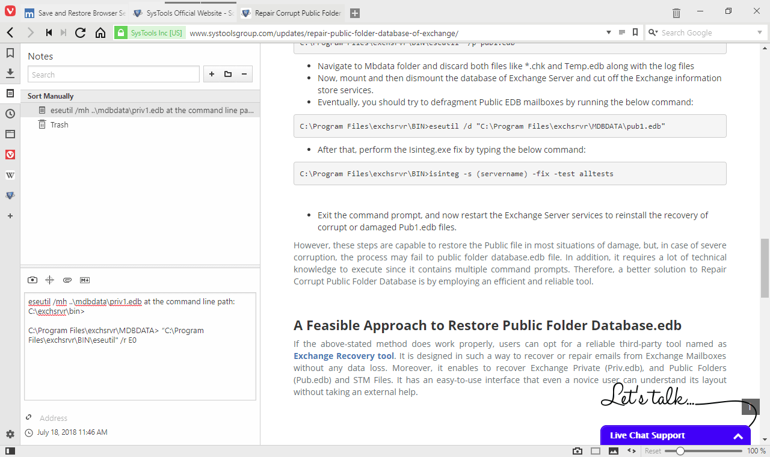
Task: Open the address bar dropdown
Action: pyautogui.click(x=608, y=32)
